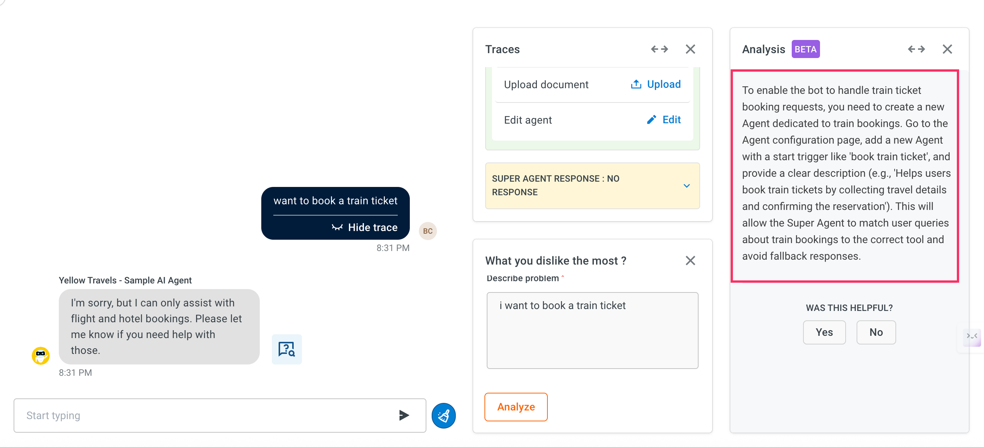
Task: Click the 'WAS THIS HELPFUL?' heading
Action: point(849,308)
